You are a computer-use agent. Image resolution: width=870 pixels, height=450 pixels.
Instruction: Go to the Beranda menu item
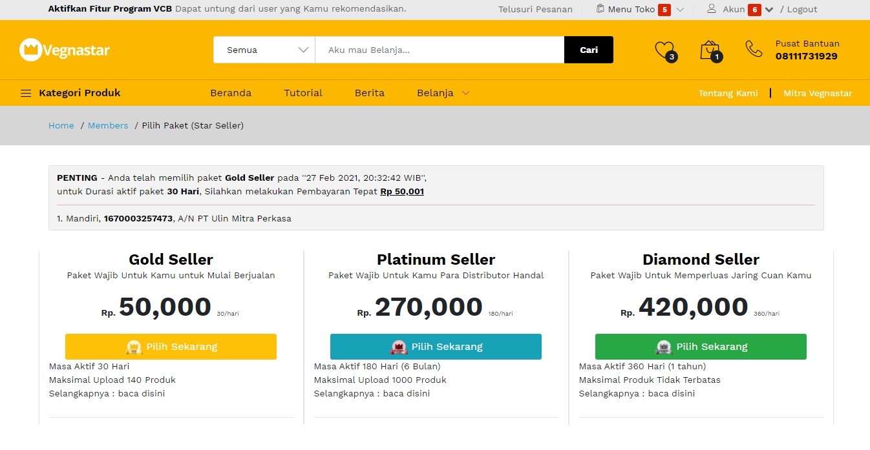(231, 93)
